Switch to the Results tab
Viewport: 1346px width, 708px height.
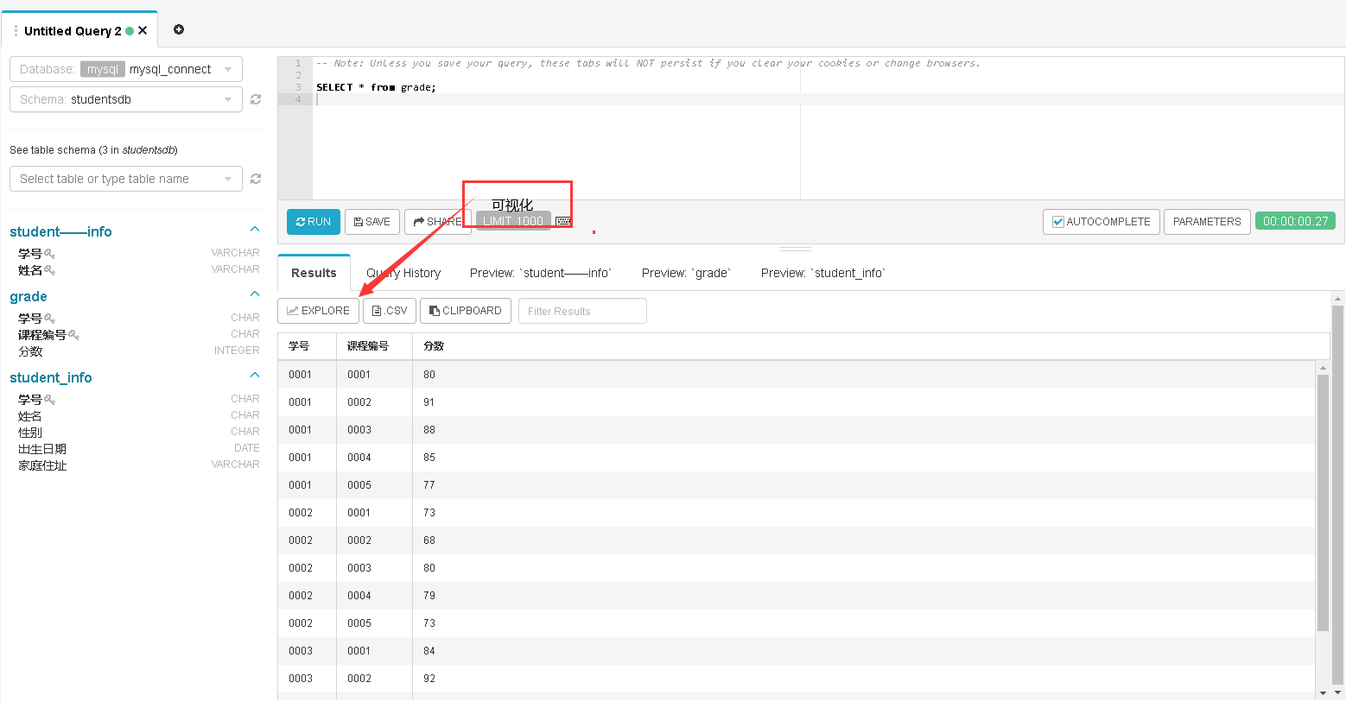click(314, 273)
